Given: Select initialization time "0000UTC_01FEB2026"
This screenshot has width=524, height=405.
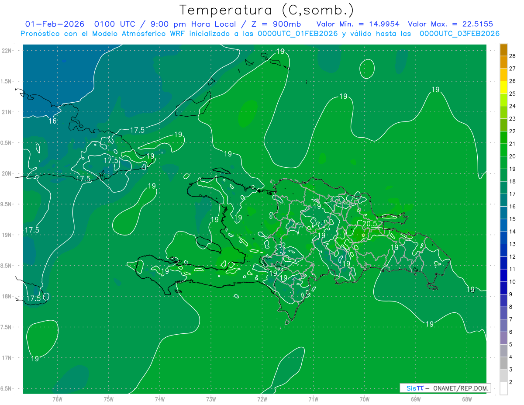Looking at the screenshot, I should pyautogui.click(x=298, y=34).
